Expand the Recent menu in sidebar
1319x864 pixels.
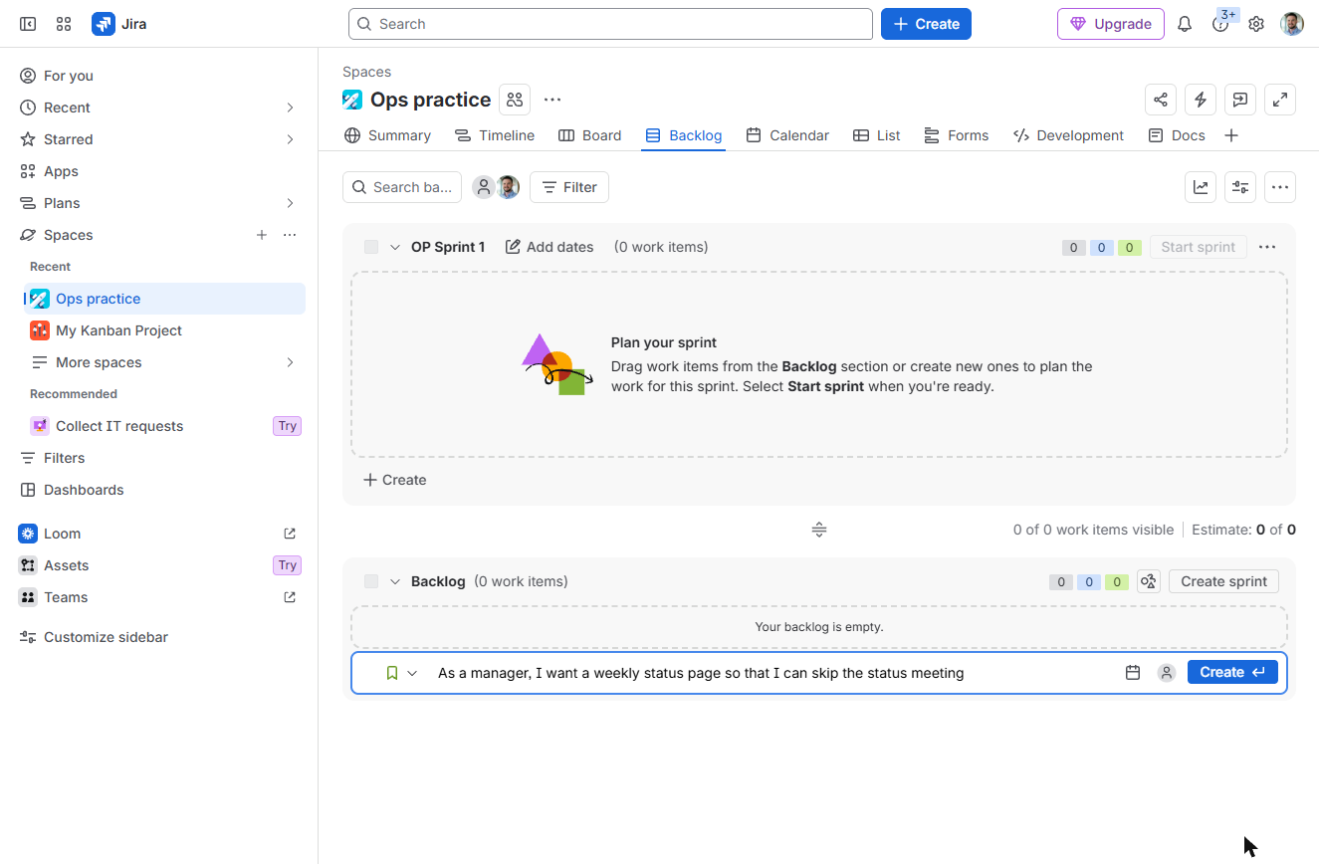tap(290, 108)
